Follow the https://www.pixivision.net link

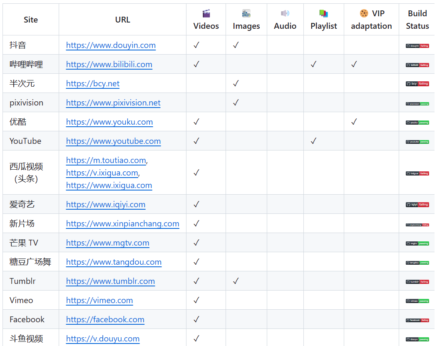pyautogui.click(x=113, y=103)
